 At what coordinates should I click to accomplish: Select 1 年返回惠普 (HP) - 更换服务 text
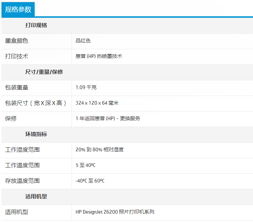click(x=108, y=118)
